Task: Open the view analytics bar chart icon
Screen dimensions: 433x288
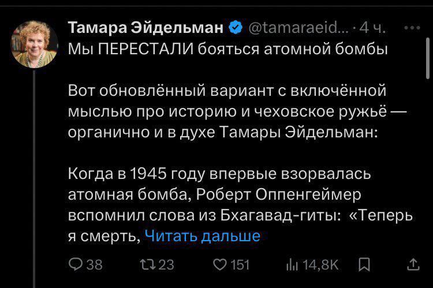Action: [292, 264]
